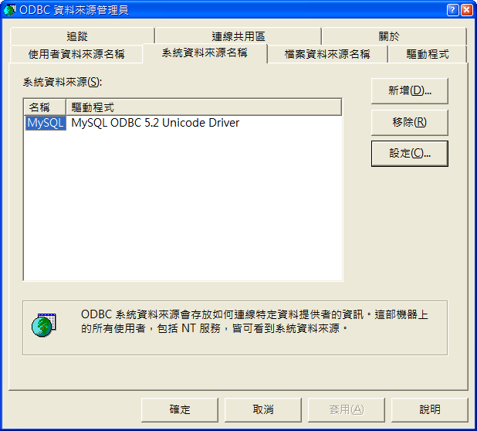Viewport: 477px width, 431px height.
Task: Confirm with the 確定 button
Action: (x=180, y=409)
